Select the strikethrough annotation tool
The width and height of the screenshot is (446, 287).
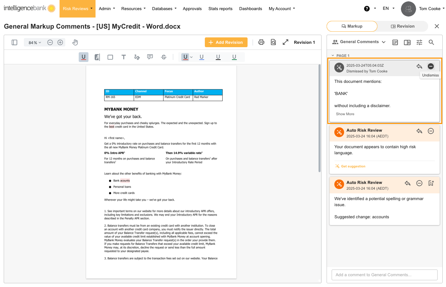pyautogui.click(x=164, y=57)
